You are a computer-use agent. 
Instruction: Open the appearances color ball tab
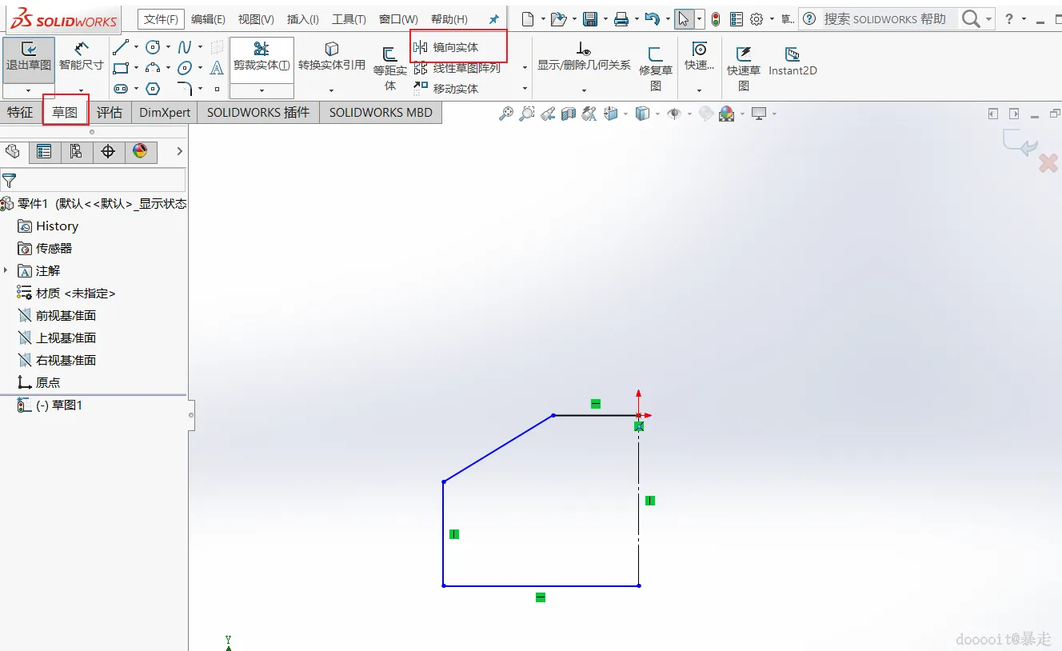click(140, 151)
